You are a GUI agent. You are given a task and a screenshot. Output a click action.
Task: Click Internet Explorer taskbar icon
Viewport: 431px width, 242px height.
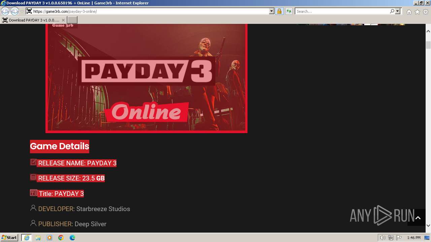coord(27,238)
